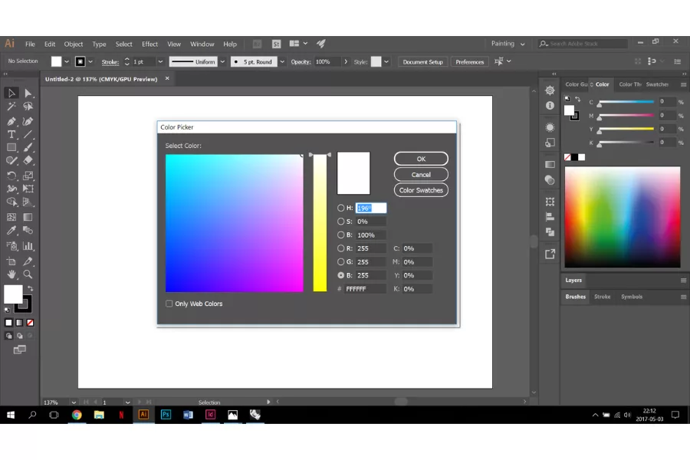Viewport: 690px width, 460px height.
Task: Open the Window menu
Action: pos(202,44)
